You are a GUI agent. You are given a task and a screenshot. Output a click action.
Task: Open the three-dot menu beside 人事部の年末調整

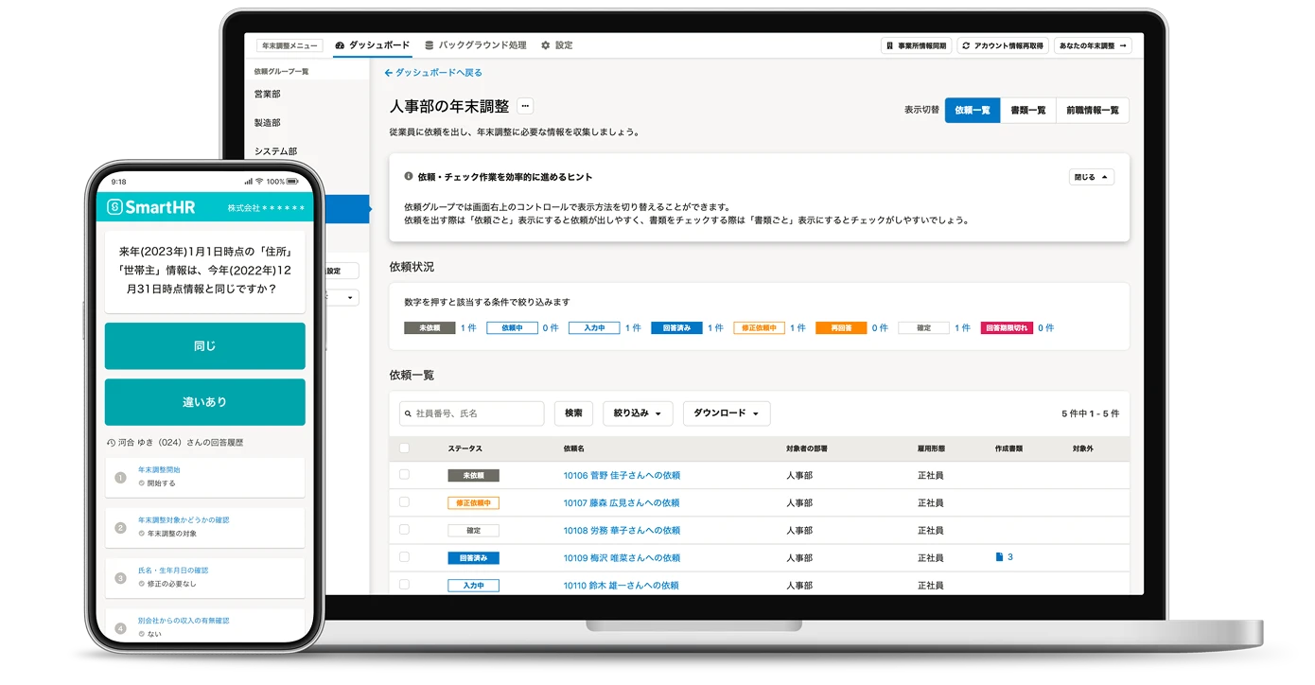pyautogui.click(x=525, y=106)
